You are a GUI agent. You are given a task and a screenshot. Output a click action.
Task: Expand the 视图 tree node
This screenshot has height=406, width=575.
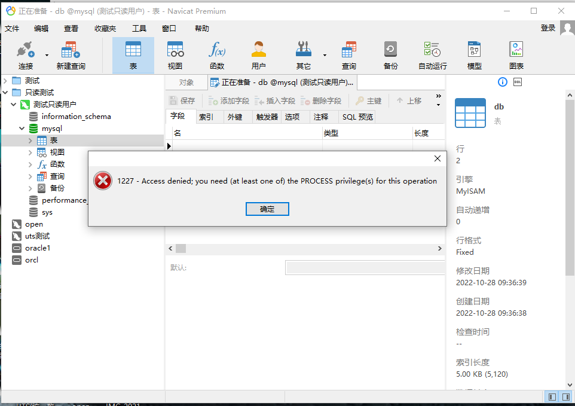click(x=30, y=152)
